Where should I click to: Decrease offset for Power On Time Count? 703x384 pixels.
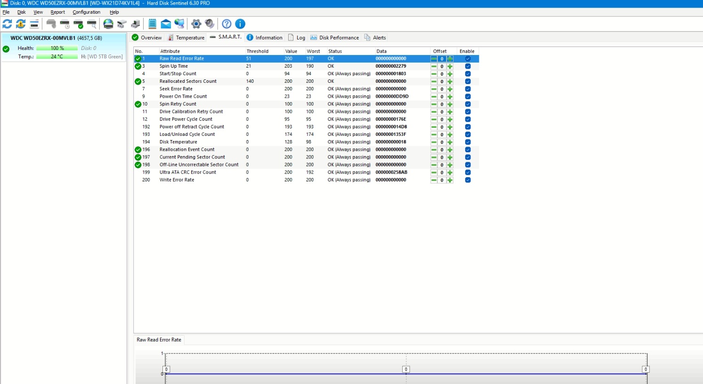434,97
